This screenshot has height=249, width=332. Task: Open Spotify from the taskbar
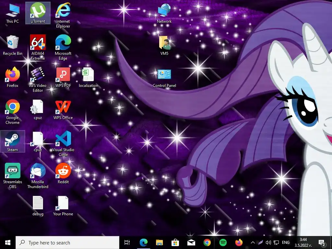[223, 243]
